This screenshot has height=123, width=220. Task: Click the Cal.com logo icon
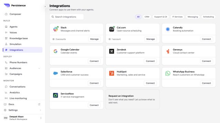(x=112, y=29)
